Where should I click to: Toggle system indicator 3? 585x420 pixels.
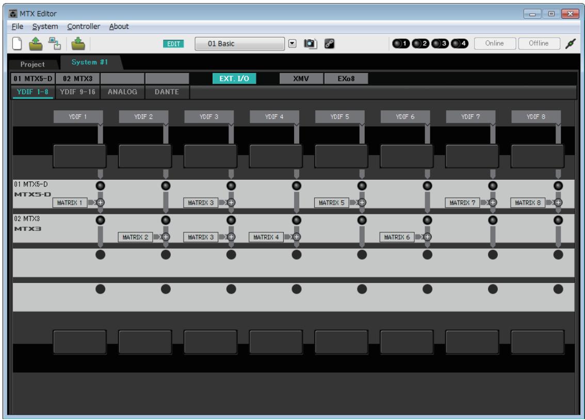tap(440, 44)
